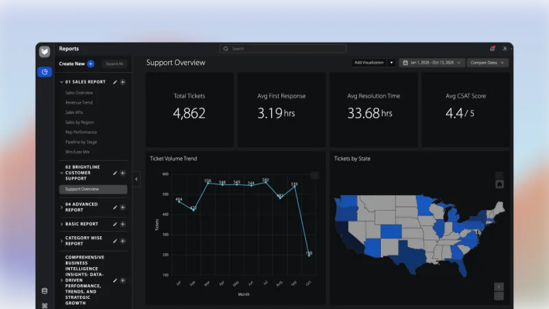
Task: Open the Sales by Region report
Action: click(80, 122)
